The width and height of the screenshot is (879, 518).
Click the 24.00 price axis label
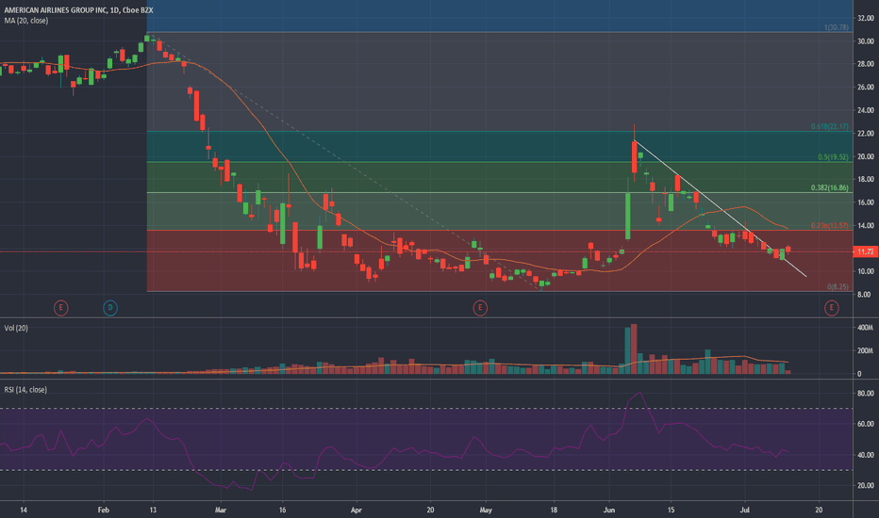[866, 110]
